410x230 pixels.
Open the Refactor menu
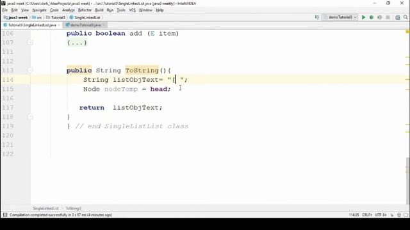point(85,10)
